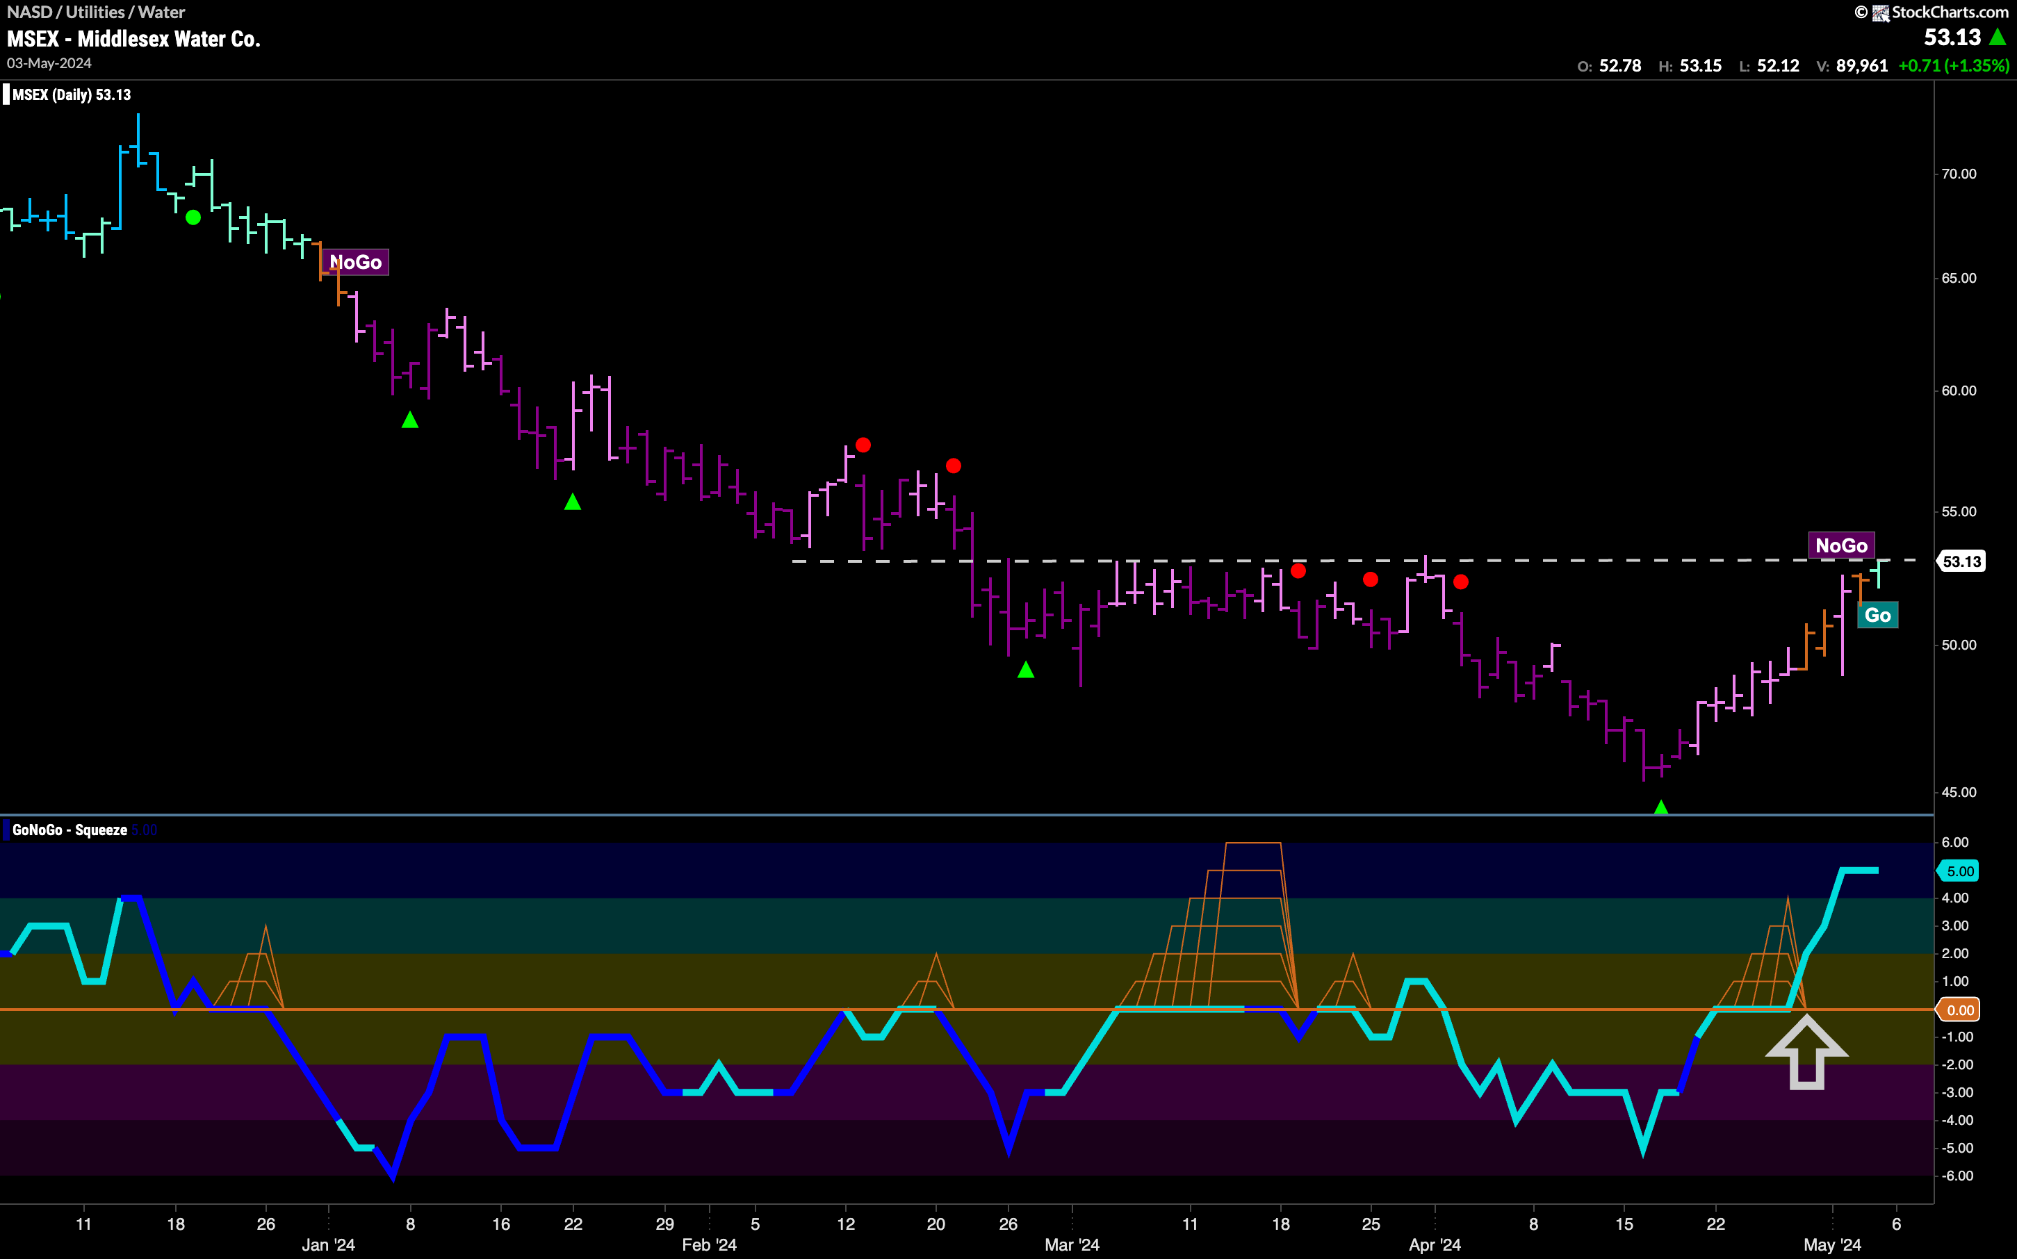Click the teal Go label

point(1877,616)
